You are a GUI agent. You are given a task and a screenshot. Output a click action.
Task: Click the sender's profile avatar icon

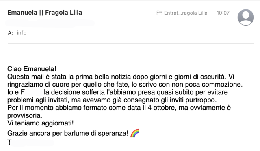point(245,17)
